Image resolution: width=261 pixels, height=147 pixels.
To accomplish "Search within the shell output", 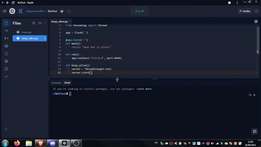I will pos(250,95).
